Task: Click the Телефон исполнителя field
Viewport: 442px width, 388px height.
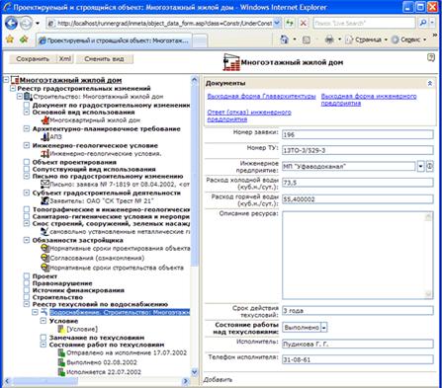Action: point(358,359)
